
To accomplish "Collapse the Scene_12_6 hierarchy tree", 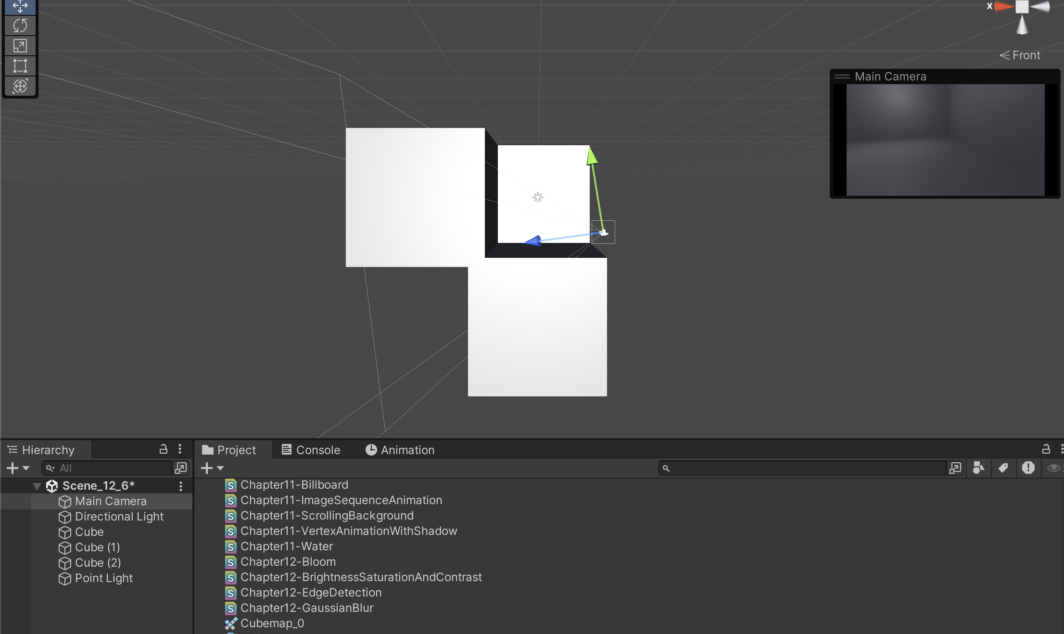I will (x=37, y=486).
